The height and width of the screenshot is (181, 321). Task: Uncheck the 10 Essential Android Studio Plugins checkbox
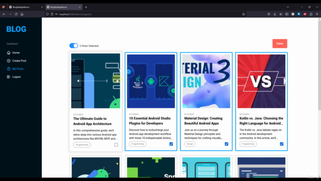tap(171, 144)
